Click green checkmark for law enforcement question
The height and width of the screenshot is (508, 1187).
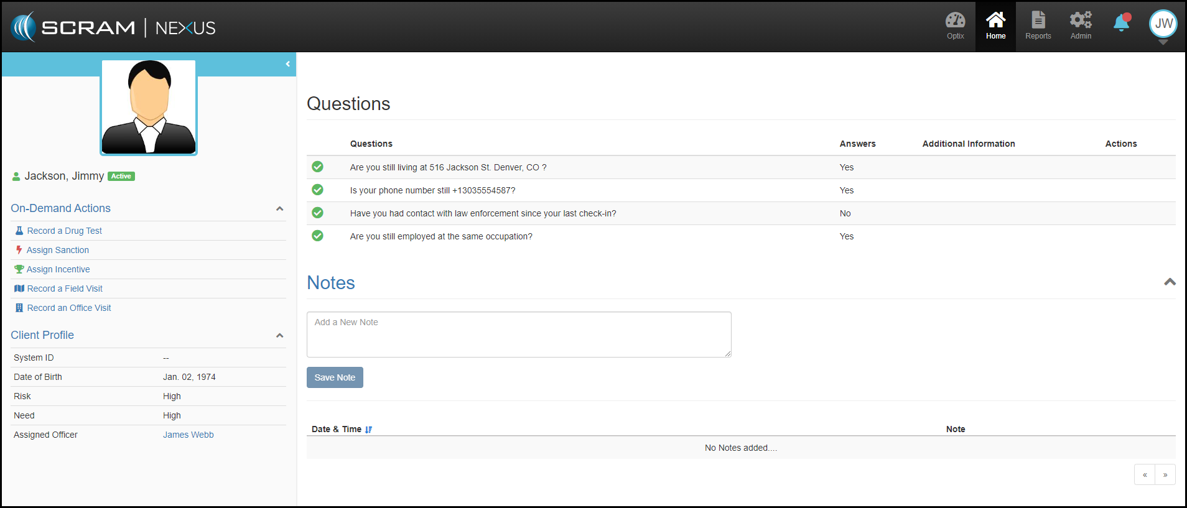pos(317,213)
